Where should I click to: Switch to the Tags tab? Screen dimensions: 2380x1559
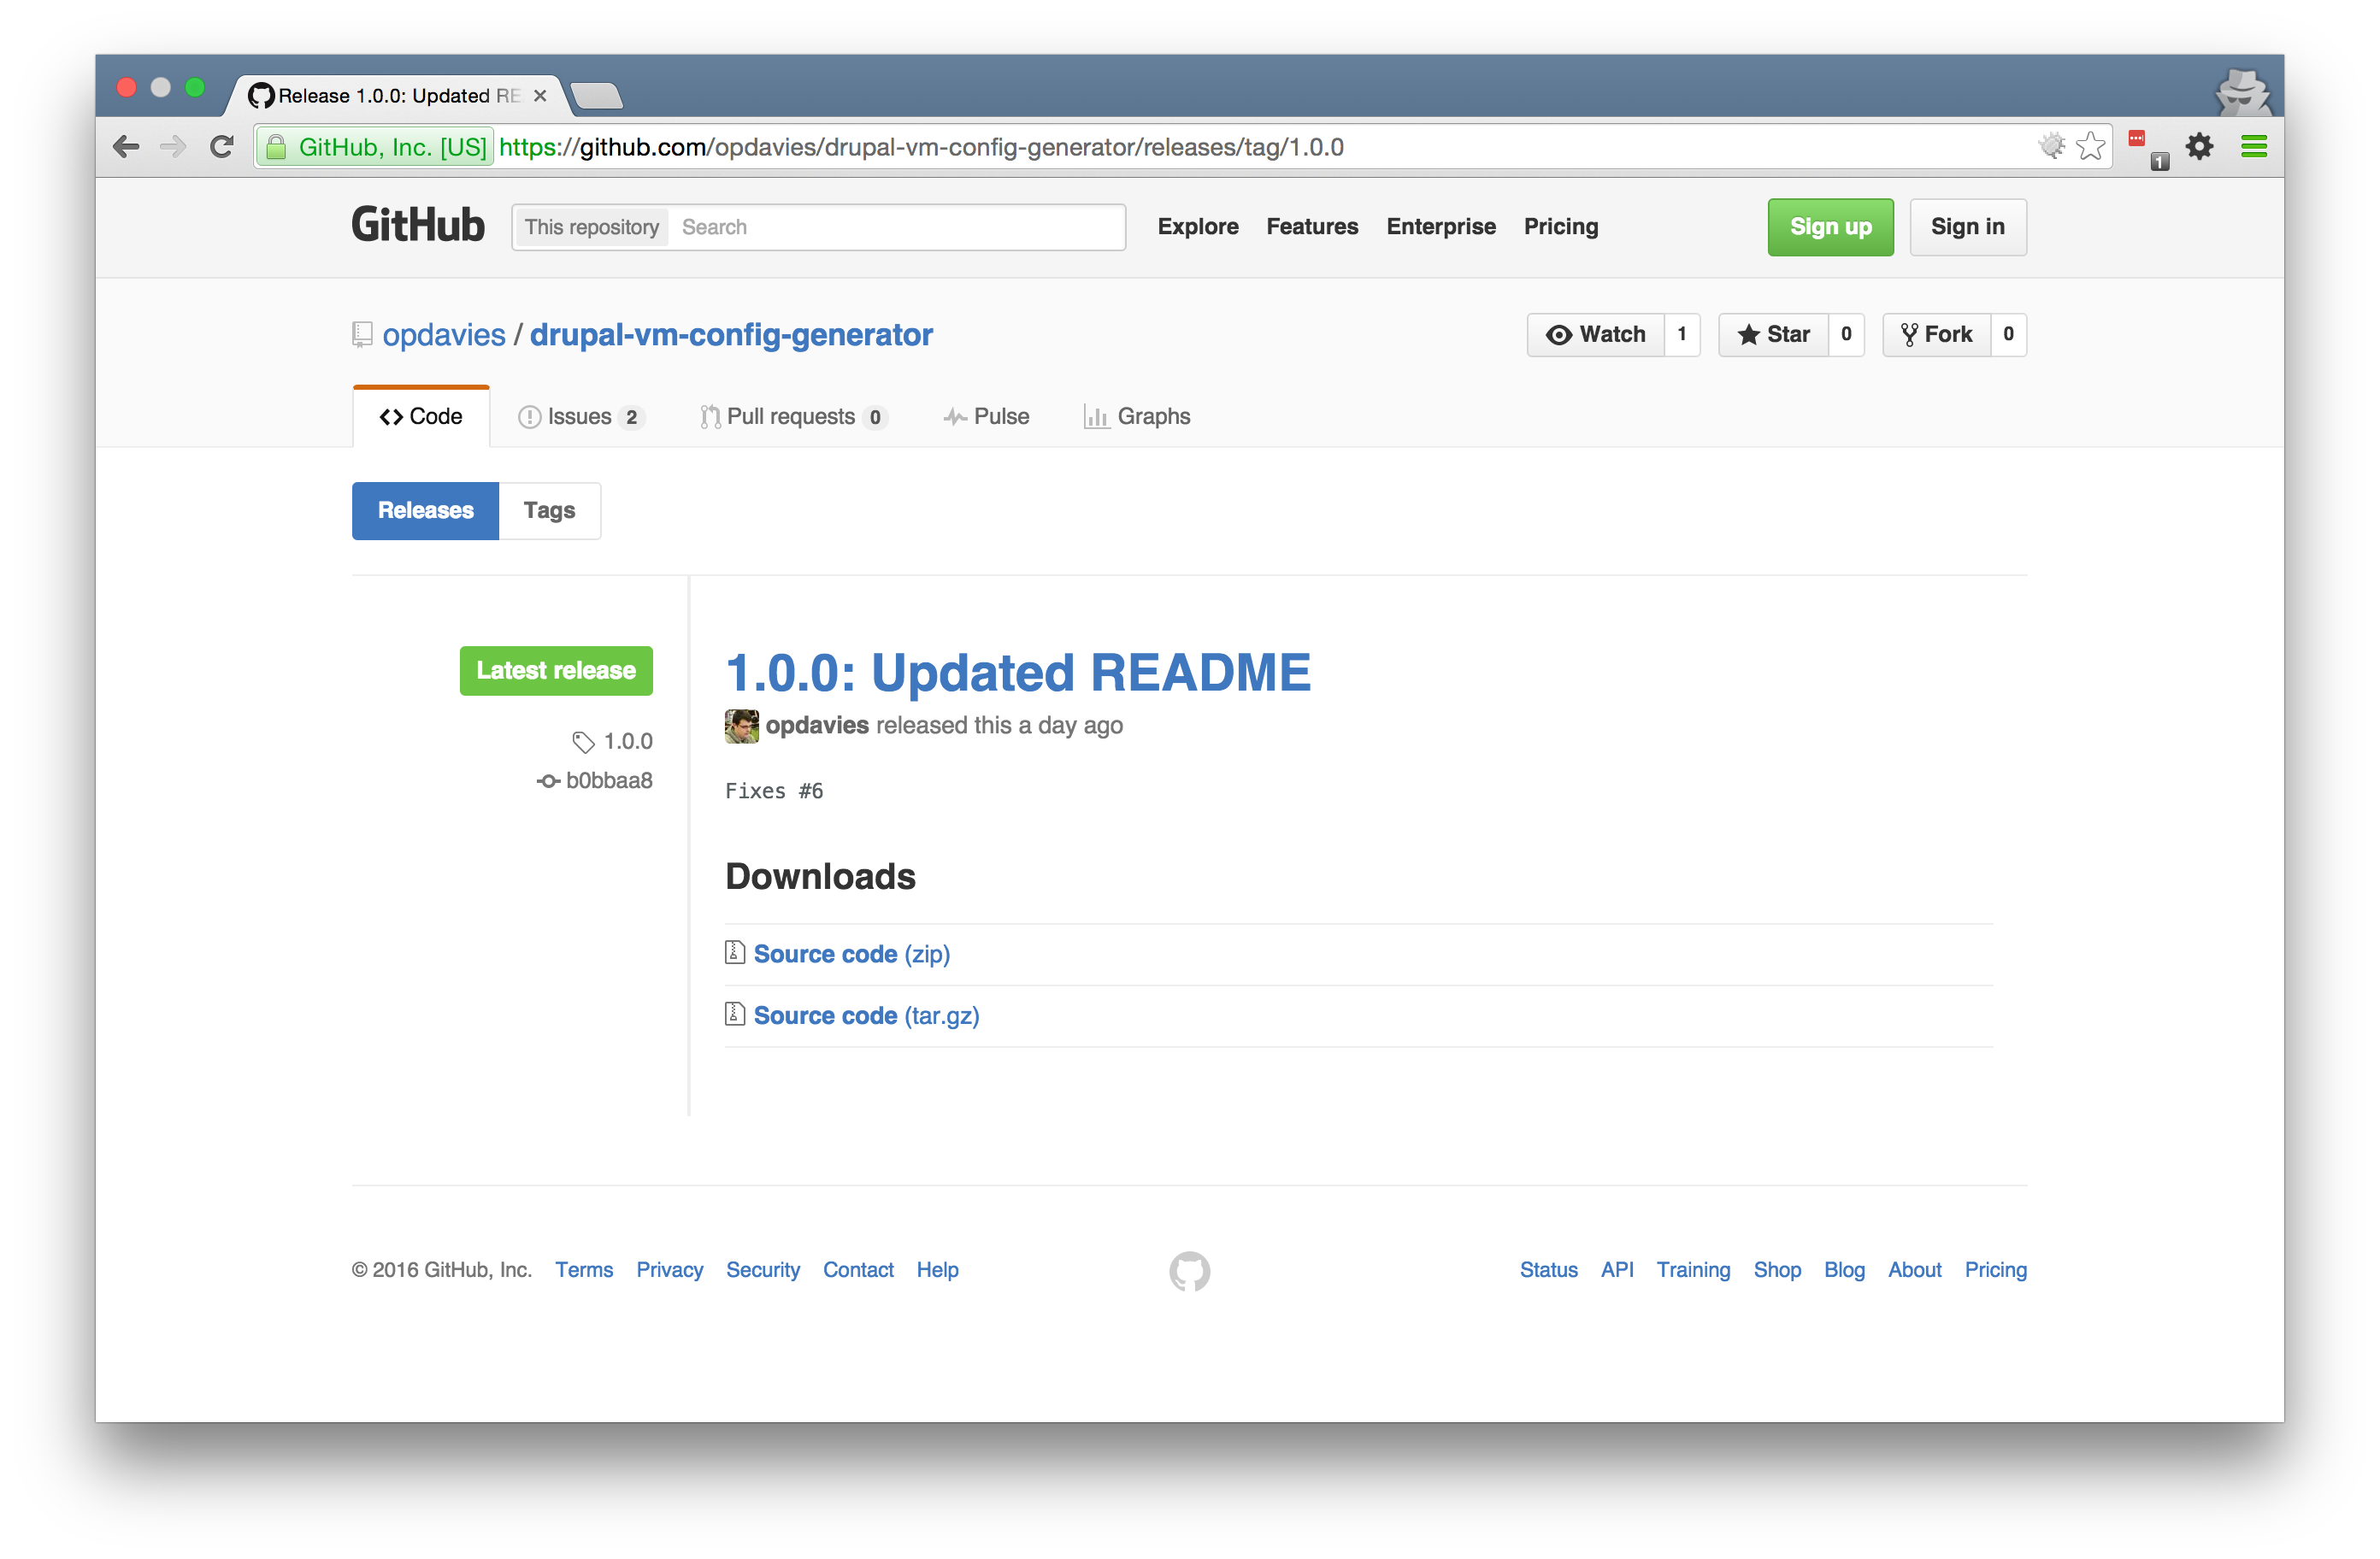(x=549, y=510)
